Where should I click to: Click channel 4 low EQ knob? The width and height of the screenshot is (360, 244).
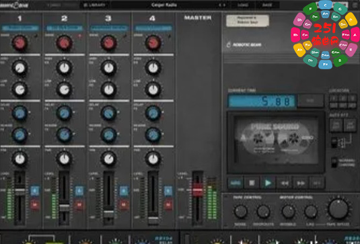(x=153, y=89)
